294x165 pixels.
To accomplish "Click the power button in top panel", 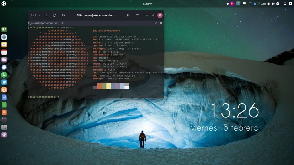I will click(285, 4).
